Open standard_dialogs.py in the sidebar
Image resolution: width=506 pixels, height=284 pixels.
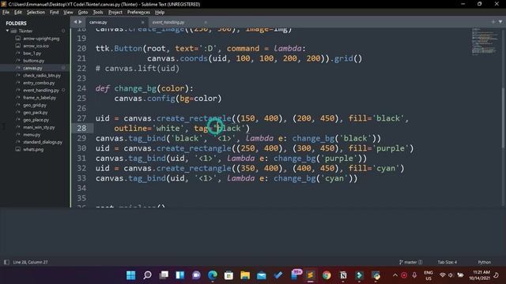click(43, 142)
